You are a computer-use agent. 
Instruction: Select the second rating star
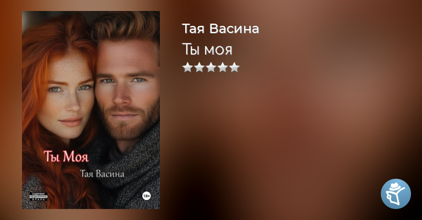click(x=199, y=67)
